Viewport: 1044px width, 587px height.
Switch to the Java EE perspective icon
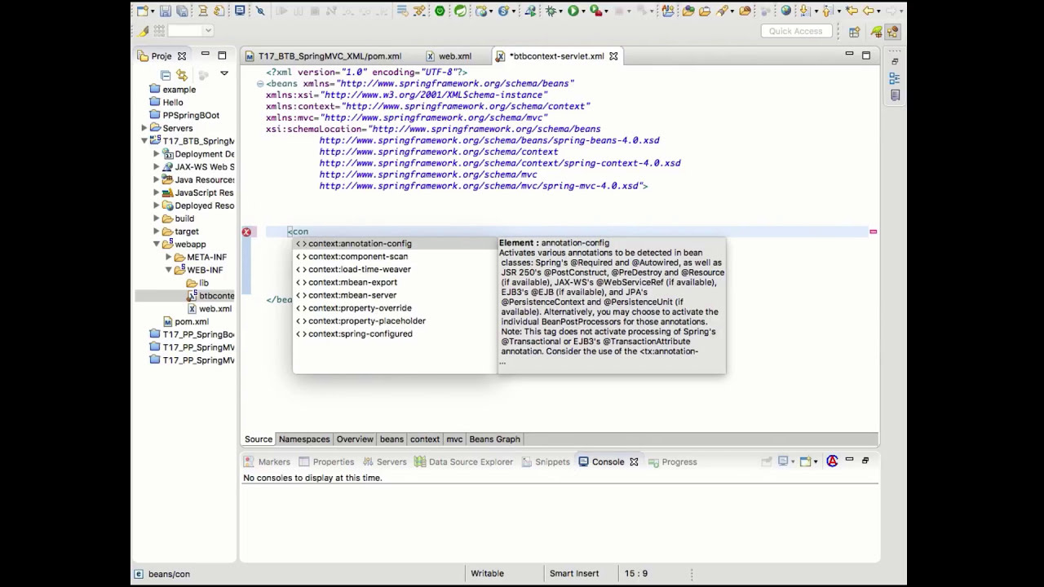[x=892, y=31]
